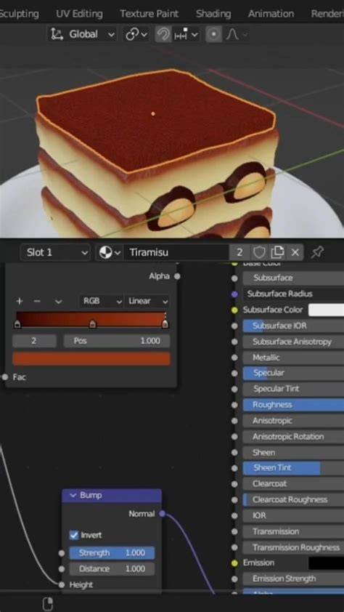Open the black Emission color swatch
Image resolution: width=344 pixels, height=612 pixels.
click(x=326, y=563)
